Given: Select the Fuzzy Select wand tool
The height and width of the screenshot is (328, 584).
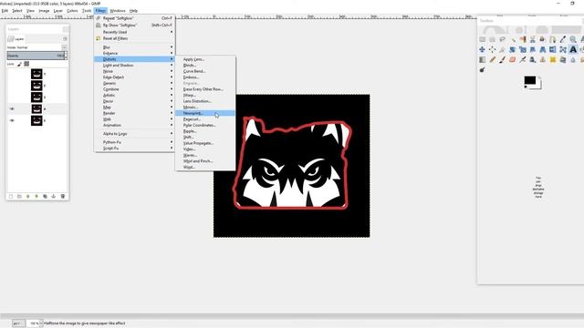Looking at the screenshot, I should click(513, 39).
